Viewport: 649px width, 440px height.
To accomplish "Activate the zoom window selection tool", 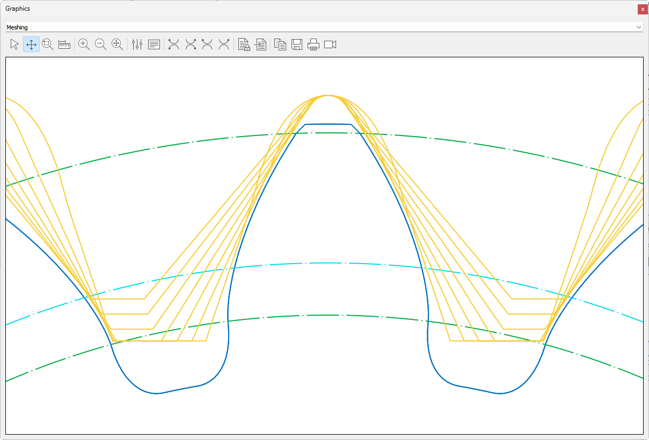I will pyautogui.click(x=48, y=44).
